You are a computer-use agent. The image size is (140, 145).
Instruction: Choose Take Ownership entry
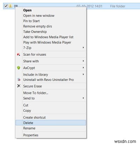[x=51, y=32]
